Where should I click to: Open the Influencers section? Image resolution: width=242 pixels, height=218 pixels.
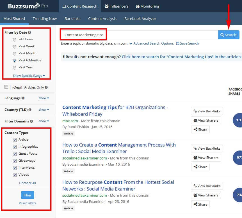click(117, 6)
